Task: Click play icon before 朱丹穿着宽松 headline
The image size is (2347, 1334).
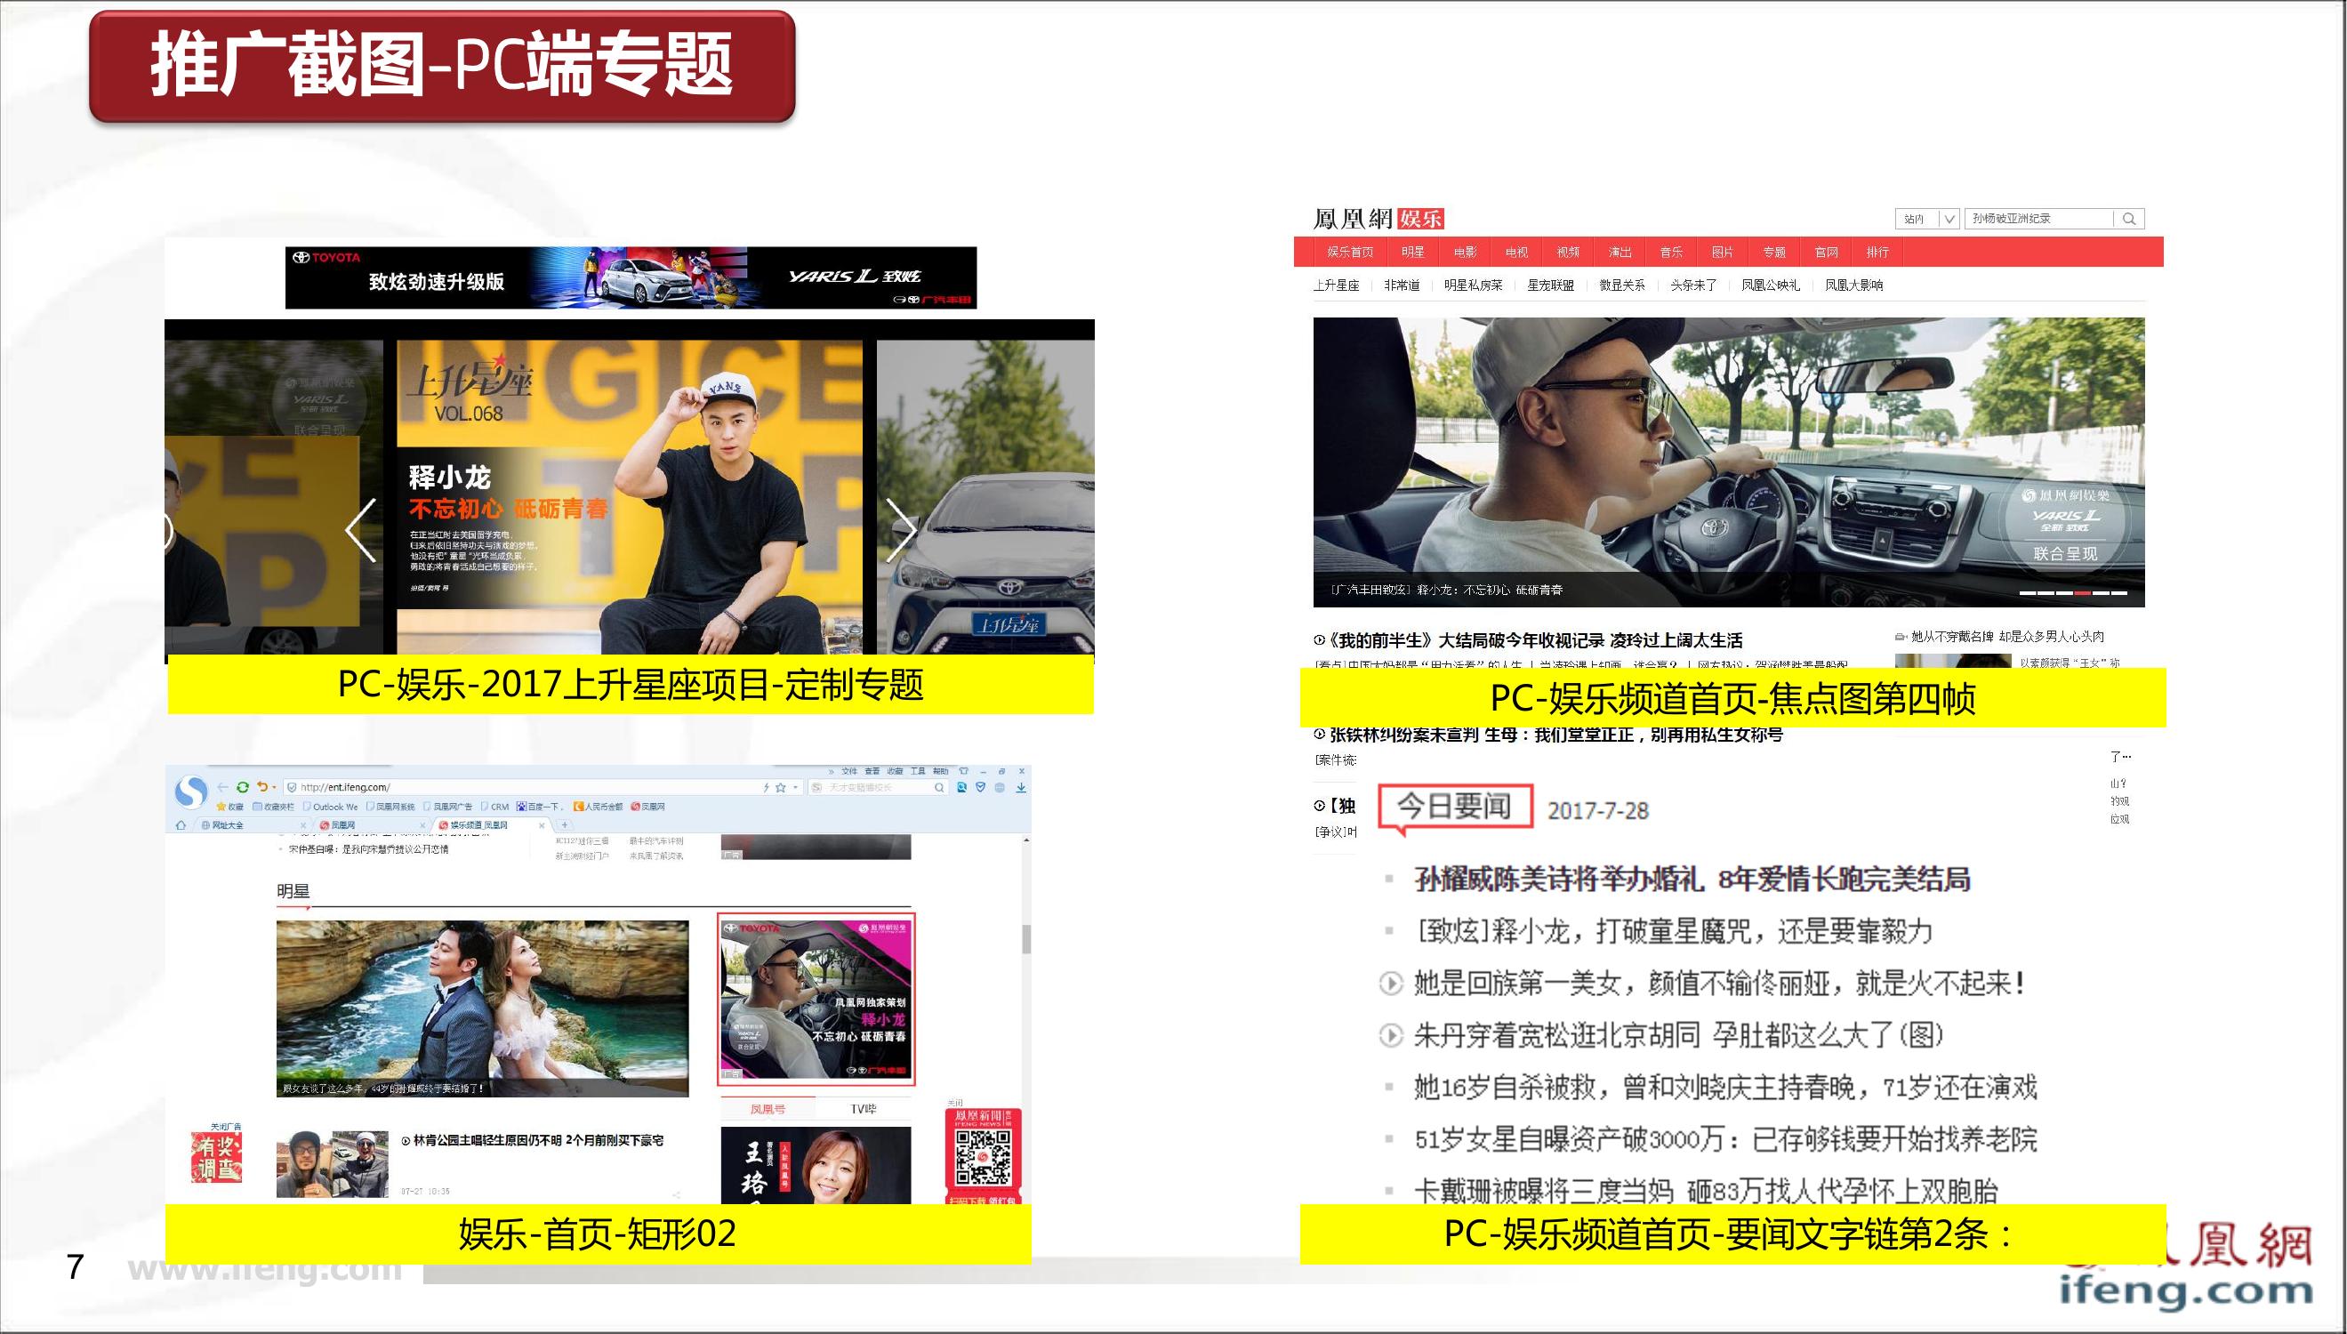Action: coord(1391,1036)
